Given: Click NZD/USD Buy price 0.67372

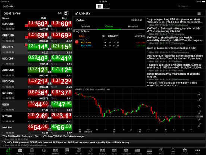Looking at the screenshot, I should 61,93.
